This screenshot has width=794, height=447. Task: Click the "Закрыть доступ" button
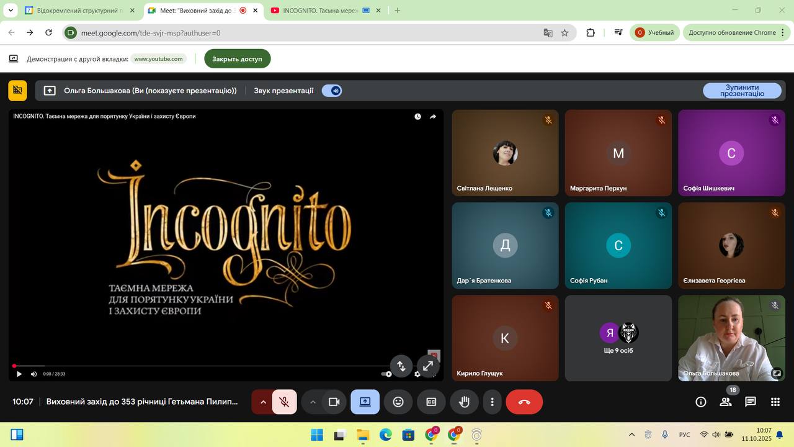(237, 59)
